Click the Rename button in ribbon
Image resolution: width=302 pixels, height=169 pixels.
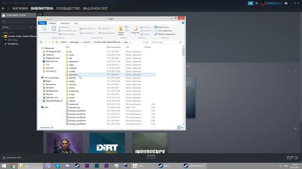pos(106,33)
